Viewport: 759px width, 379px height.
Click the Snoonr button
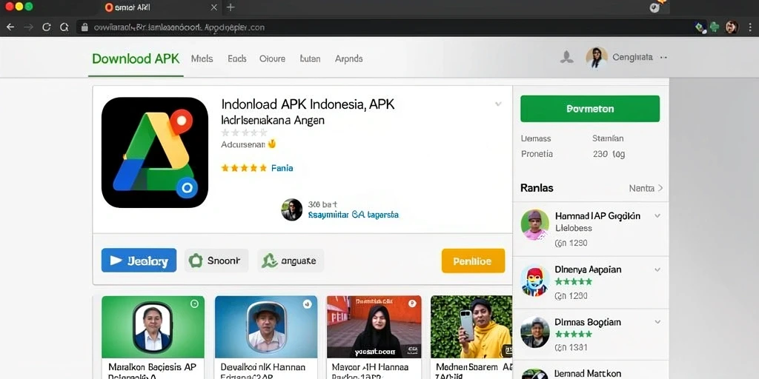point(216,261)
